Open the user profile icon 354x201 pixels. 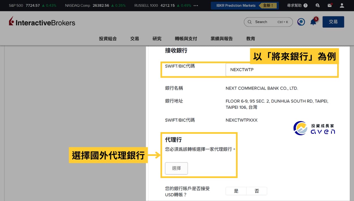click(342, 5)
